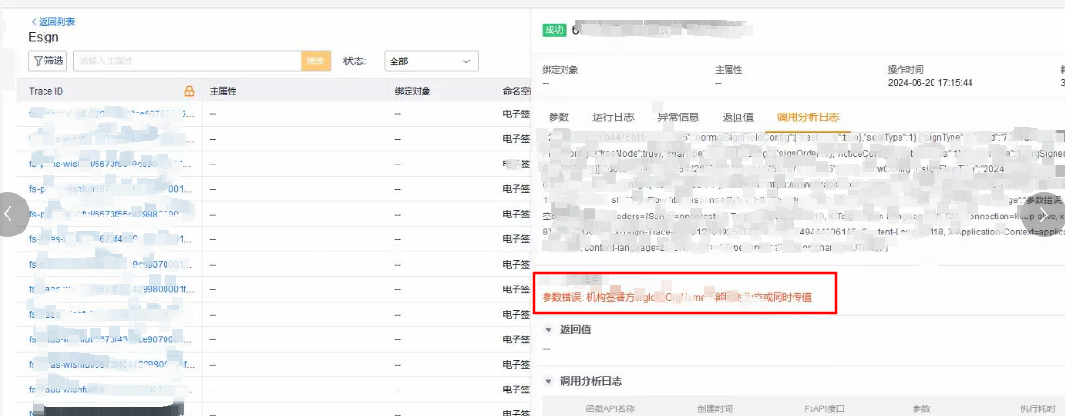
Task: Collapse the 返回值 section triangle
Action: (549, 330)
